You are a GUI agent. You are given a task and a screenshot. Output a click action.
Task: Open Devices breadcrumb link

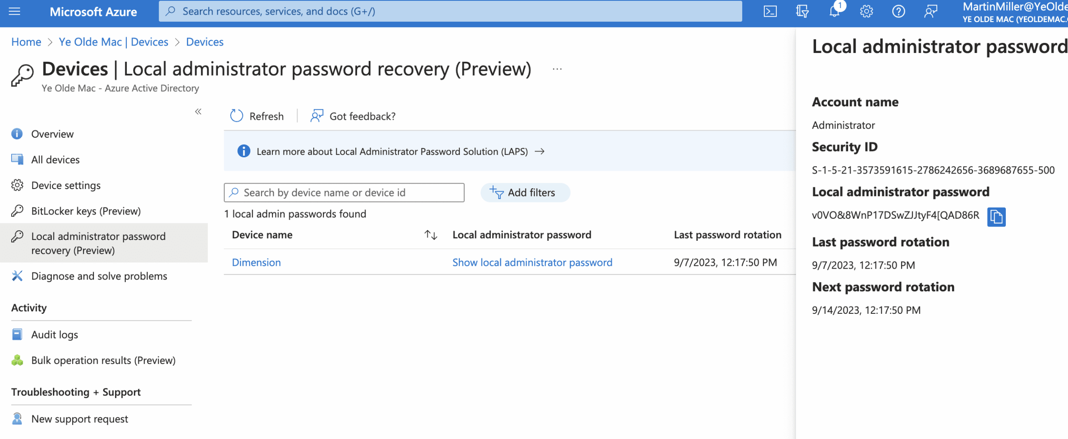(204, 42)
